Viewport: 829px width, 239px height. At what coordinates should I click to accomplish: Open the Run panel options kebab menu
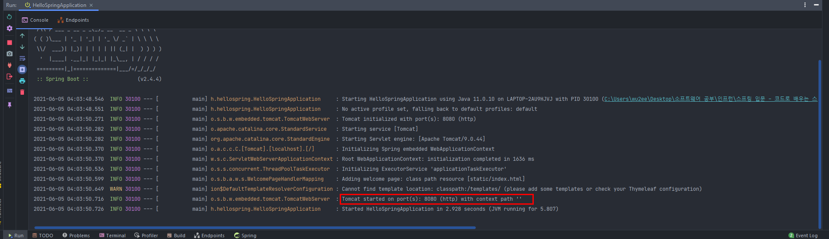(805, 5)
